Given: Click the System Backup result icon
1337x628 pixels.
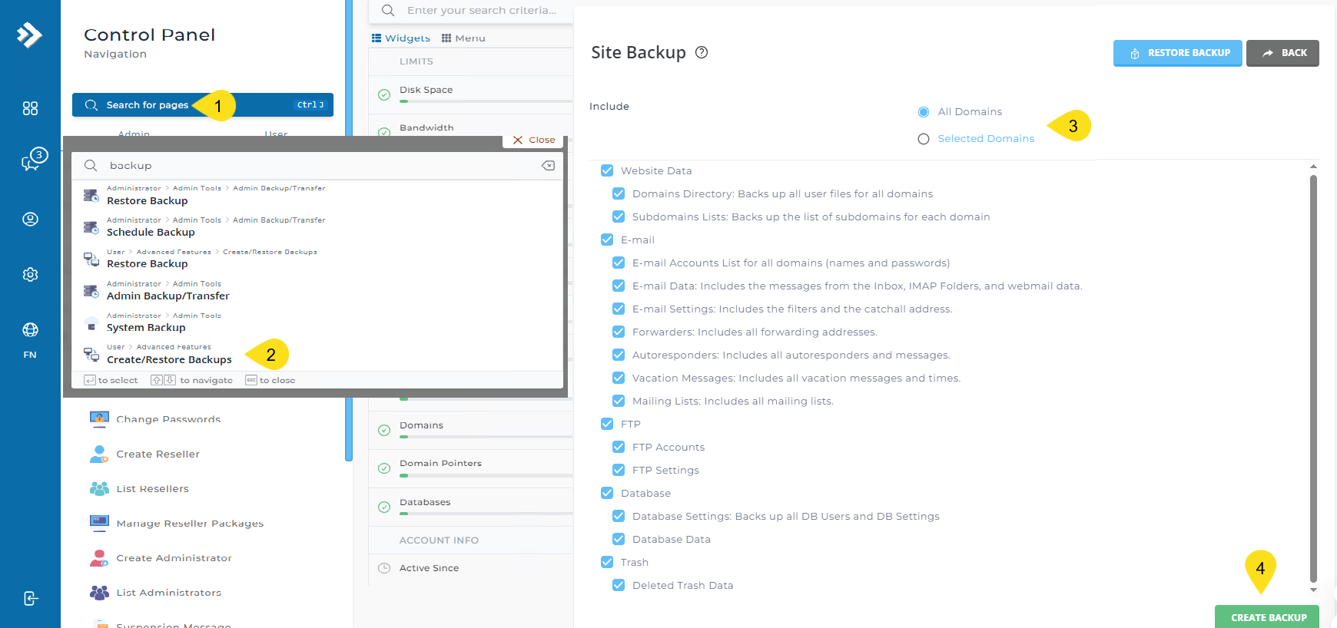Looking at the screenshot, I should click(x=91, y=322).
